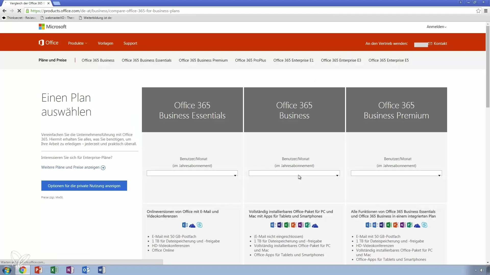
Task: Click the OneDrive icon under Business Premium
Action: pos(417,226)
